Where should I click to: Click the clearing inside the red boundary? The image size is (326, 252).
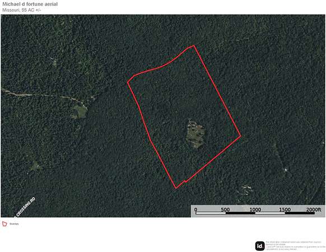(195, 133)
